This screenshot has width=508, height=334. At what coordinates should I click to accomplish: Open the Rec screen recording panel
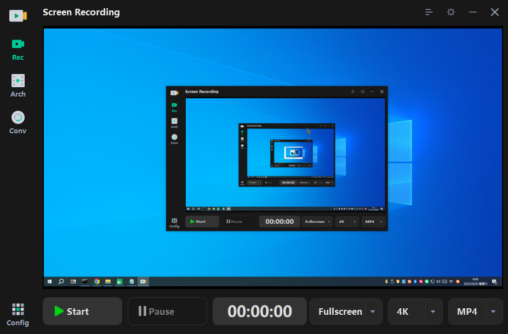18,50
